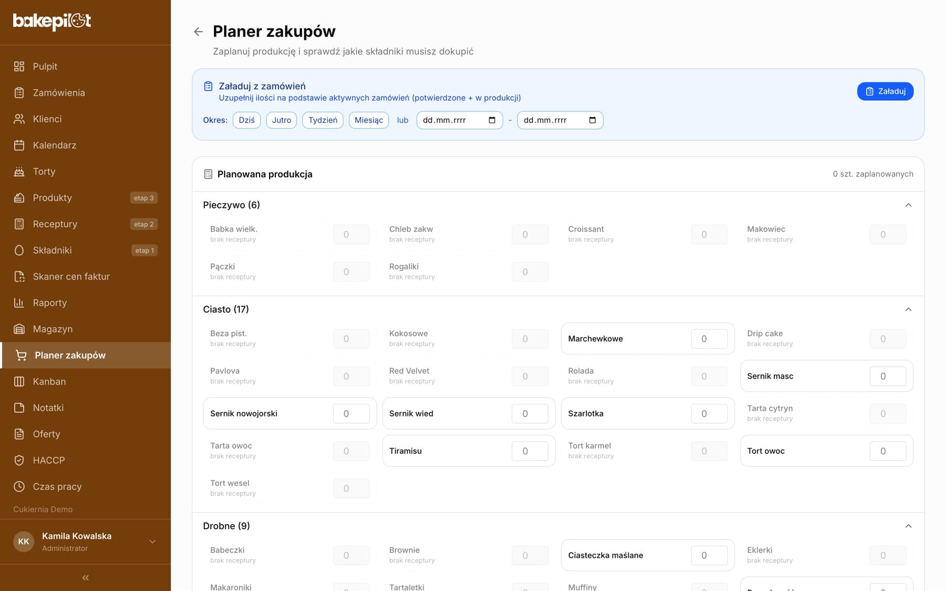The image size is (946, 591).
Task: Expand the Kamila Kowalska account menu
Action: (x=152, y=542)
